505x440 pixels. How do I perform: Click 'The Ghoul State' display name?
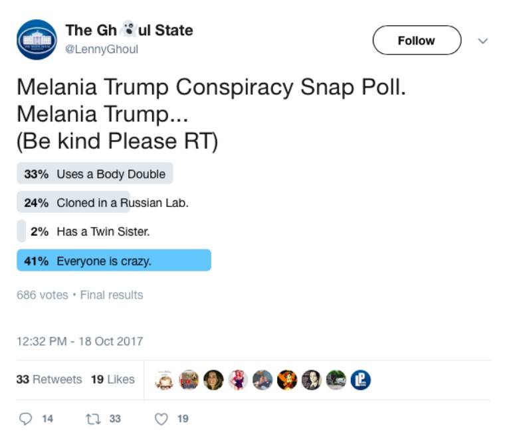point(129,31)
